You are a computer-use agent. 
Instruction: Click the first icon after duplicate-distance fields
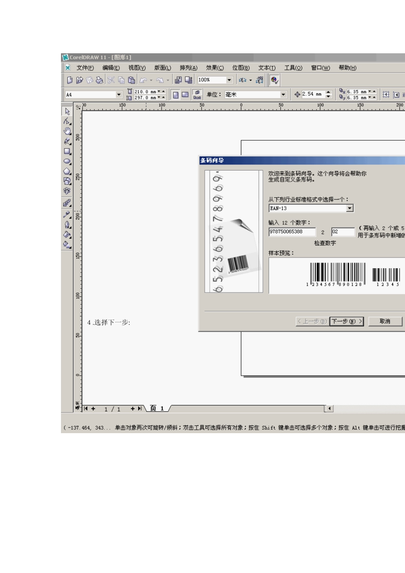[386, 95]
